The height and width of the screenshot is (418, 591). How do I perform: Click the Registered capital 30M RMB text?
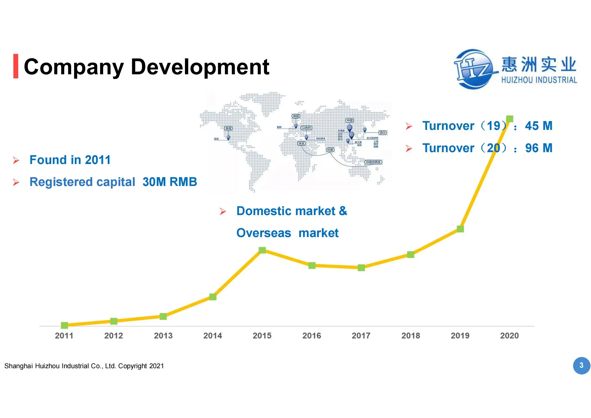point(113,182)
